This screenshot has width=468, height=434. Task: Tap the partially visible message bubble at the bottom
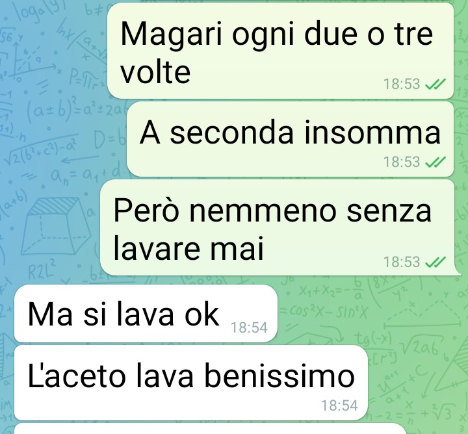(210, 429)
